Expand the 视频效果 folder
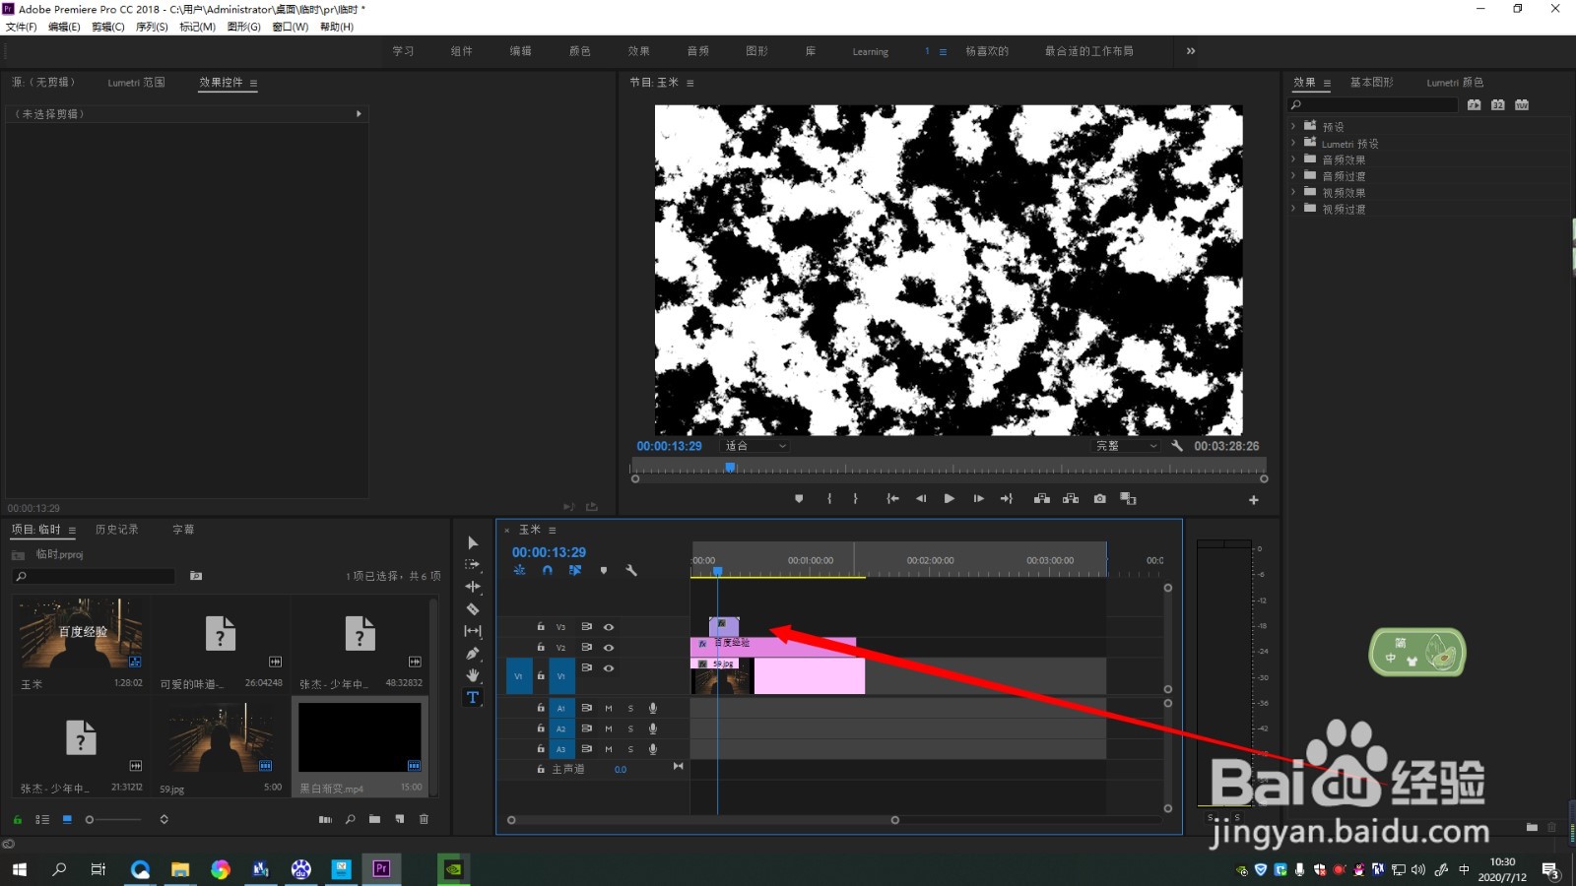 pyautogui.click(x=1293, y=192)
